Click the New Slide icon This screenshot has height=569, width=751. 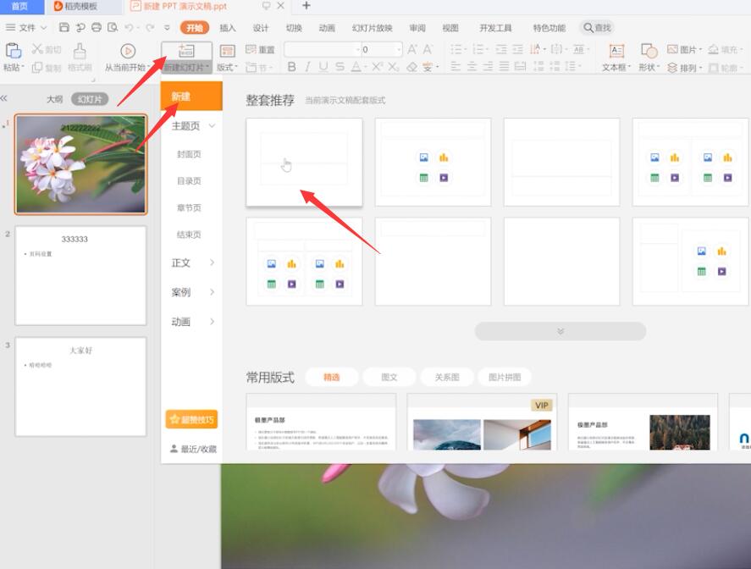click(186, 50)
